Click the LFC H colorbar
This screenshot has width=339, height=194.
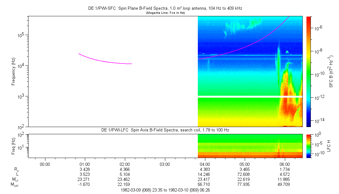(x=308, y=146)
